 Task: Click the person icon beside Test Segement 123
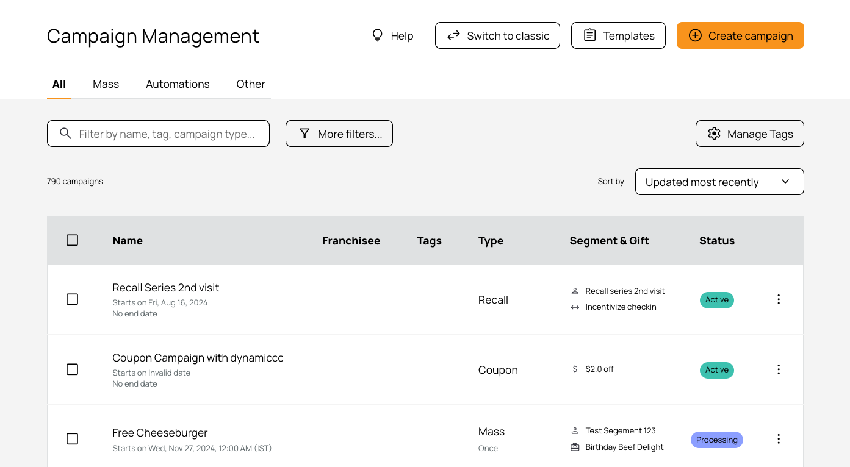coord(575,430)
